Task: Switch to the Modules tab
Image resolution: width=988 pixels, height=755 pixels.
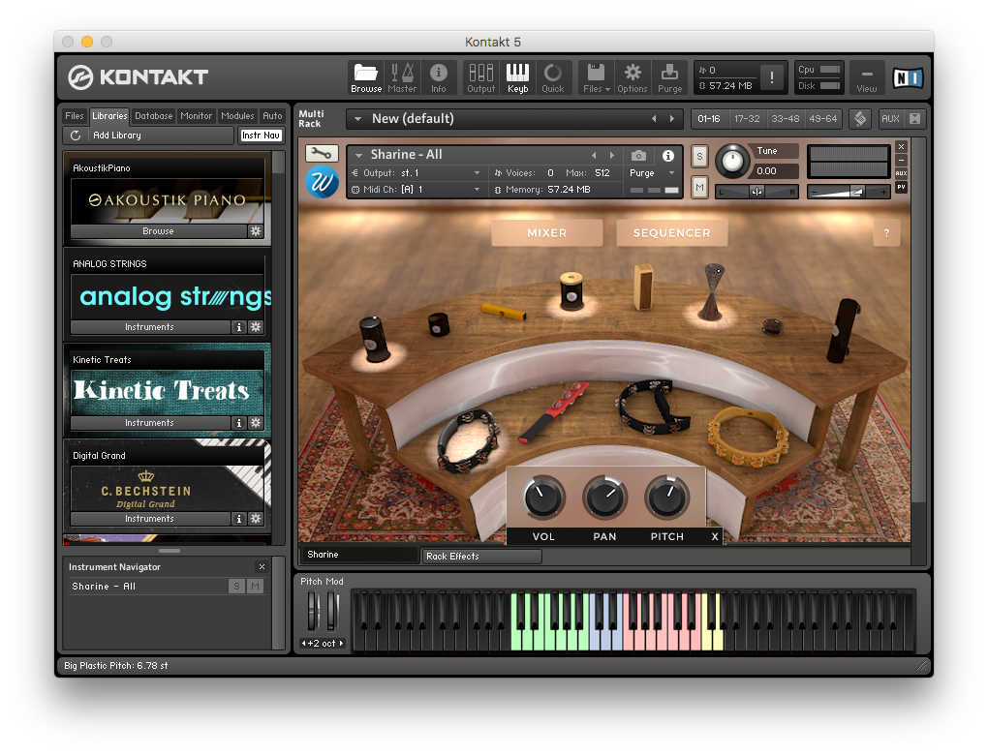Action: [x=237, y=116]
